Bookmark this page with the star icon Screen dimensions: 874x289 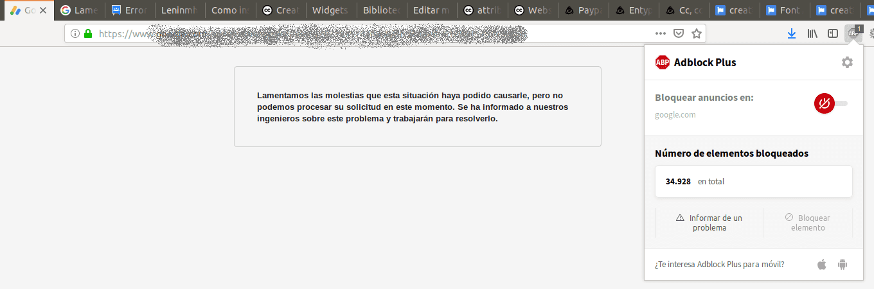click(697, 33)
